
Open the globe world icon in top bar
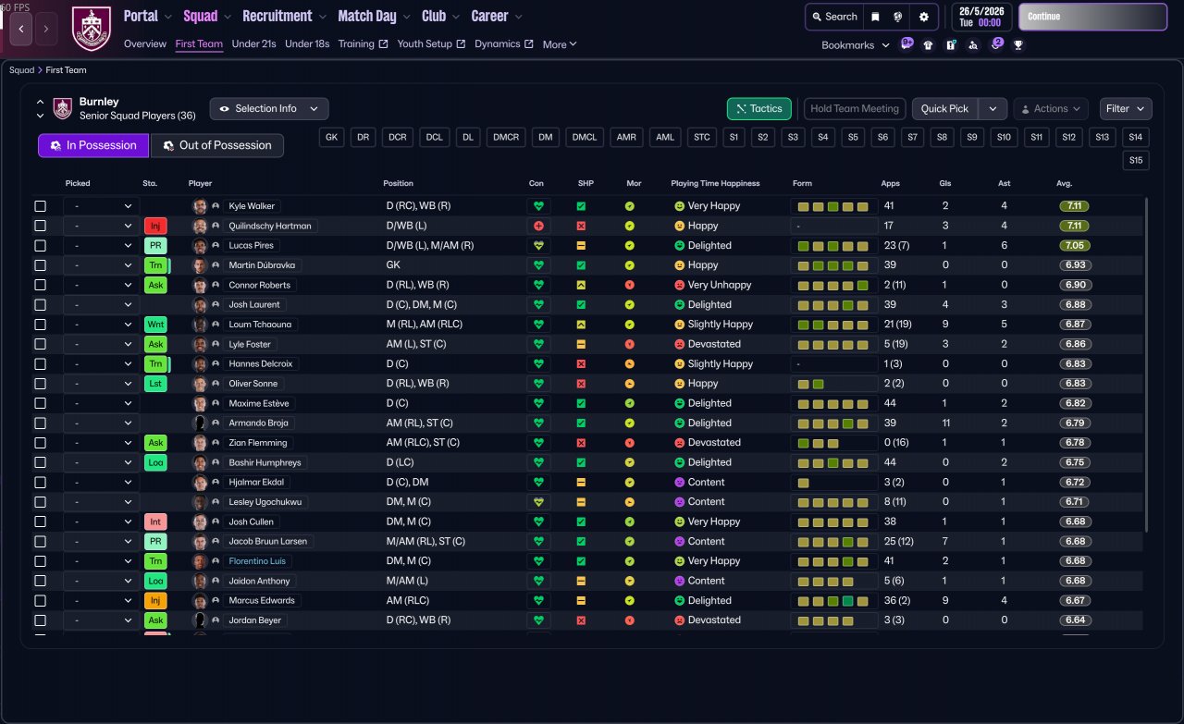point(898,17)
